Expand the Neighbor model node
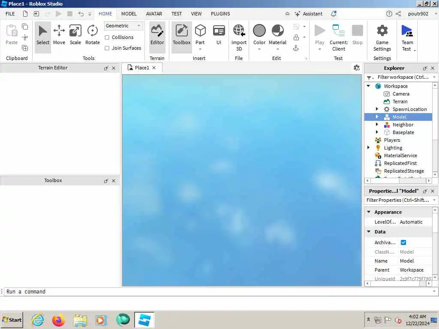The height and width of the screenshot is (329, 439). (x=377, y=124)
